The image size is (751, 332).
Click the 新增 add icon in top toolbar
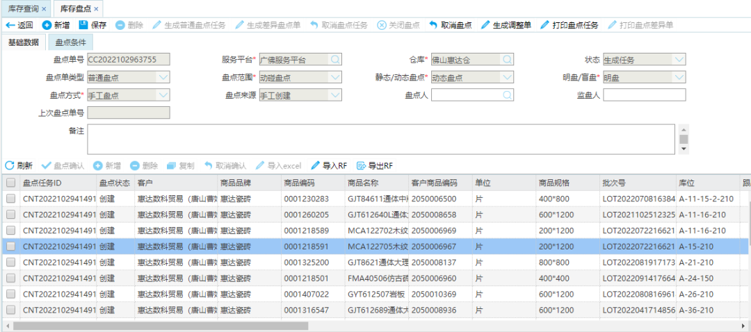[47, 25]
